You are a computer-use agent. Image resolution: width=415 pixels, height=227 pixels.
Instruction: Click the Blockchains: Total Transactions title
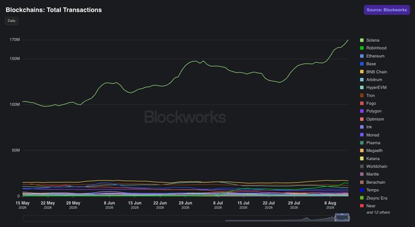(x=54, y=10)
